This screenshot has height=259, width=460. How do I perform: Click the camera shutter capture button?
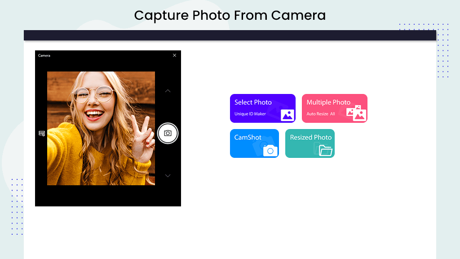click(168, 133)
